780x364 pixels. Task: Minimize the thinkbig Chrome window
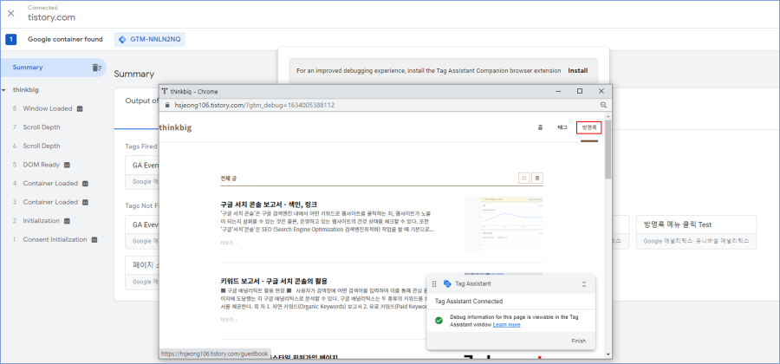click(558, 92)
